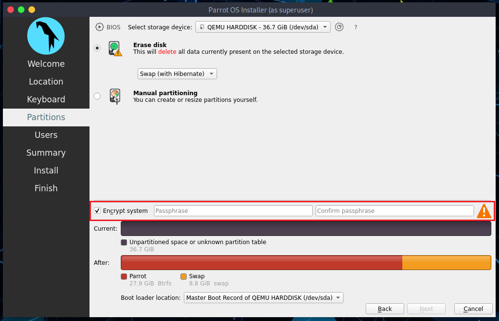Select the Erase disk radio button
Screen dimensions: 499x321
[97, 48]
